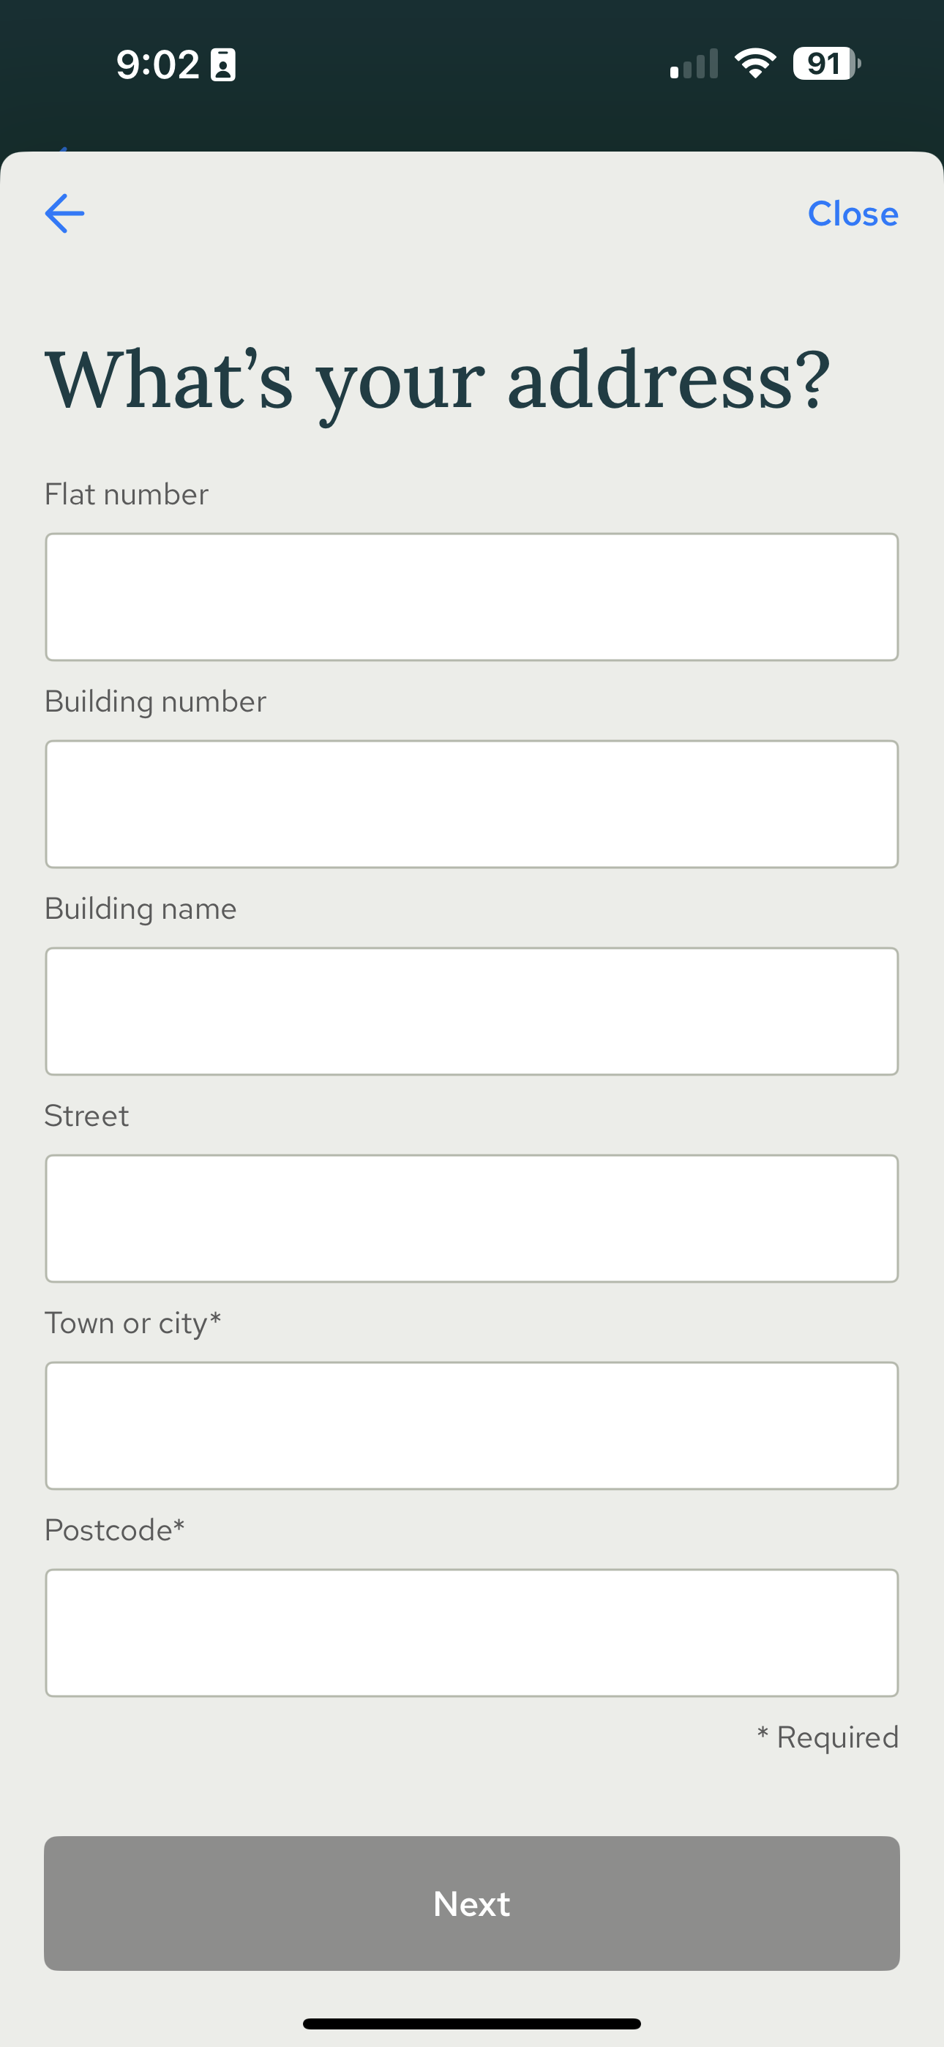Viewport: 944px width, 2047px height.
Task: Tap the Flat number input field
Action: [472, 597]
